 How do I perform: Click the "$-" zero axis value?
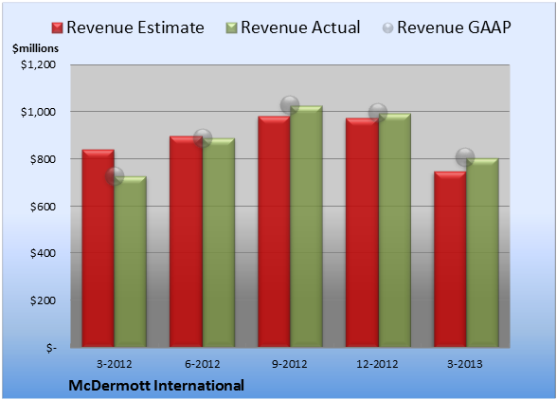51,348
